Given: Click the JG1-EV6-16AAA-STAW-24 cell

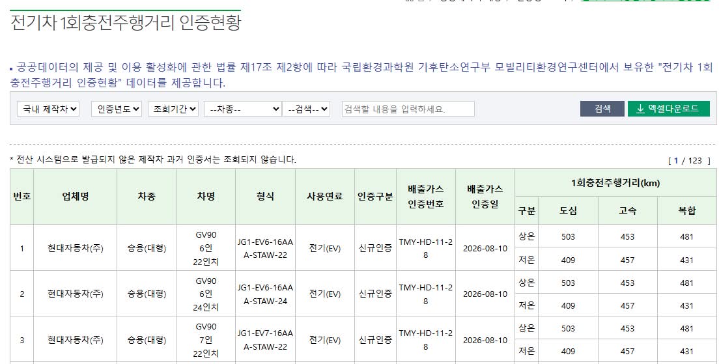Looking at the screenshot, I should click(266, 294).
